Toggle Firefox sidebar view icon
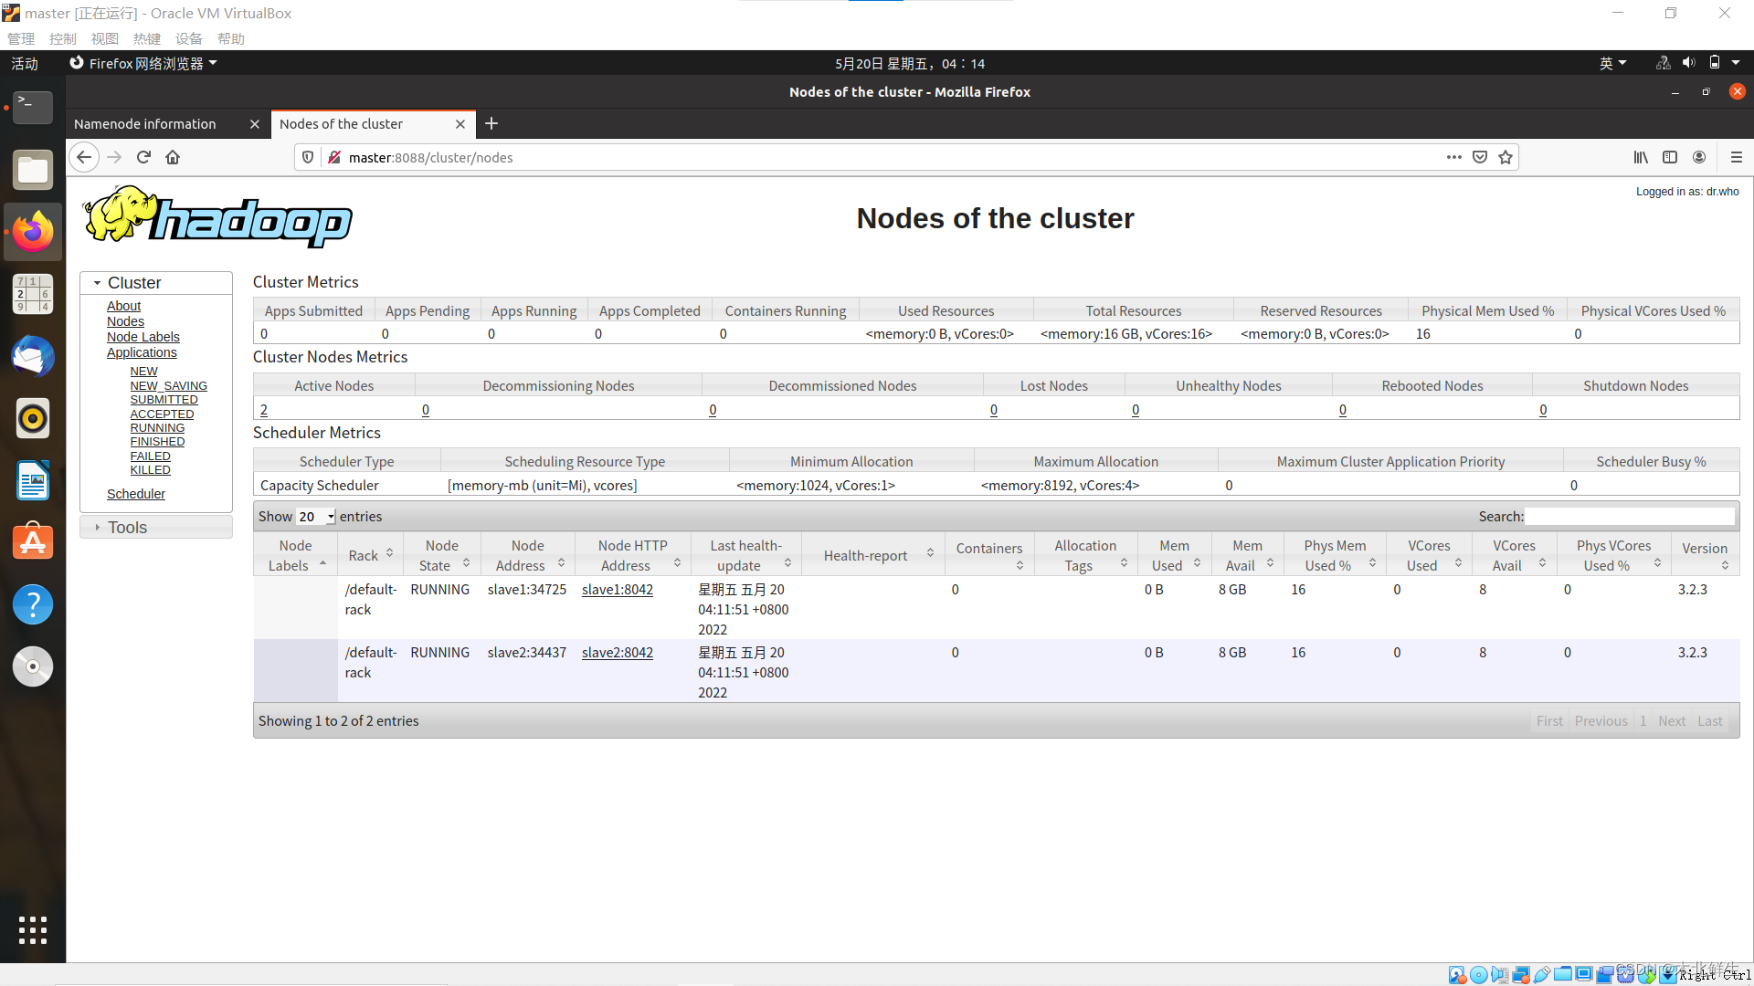Viewport: 1754px width, 986px height. (x=1670, y=157)
